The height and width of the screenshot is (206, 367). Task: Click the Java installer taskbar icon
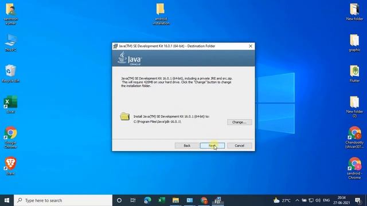point(218,200)
